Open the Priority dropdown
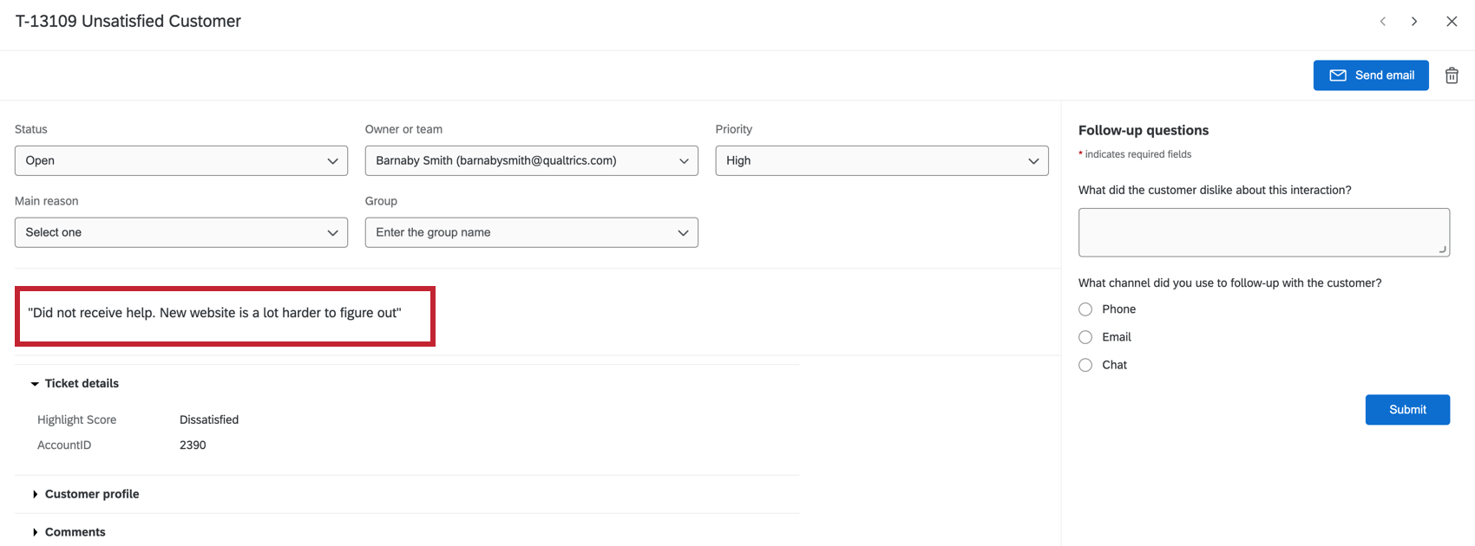 [x=882, y=160]
